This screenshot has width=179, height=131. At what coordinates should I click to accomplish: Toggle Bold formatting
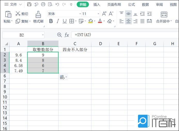pyautogui.click(x=51, y=21)
